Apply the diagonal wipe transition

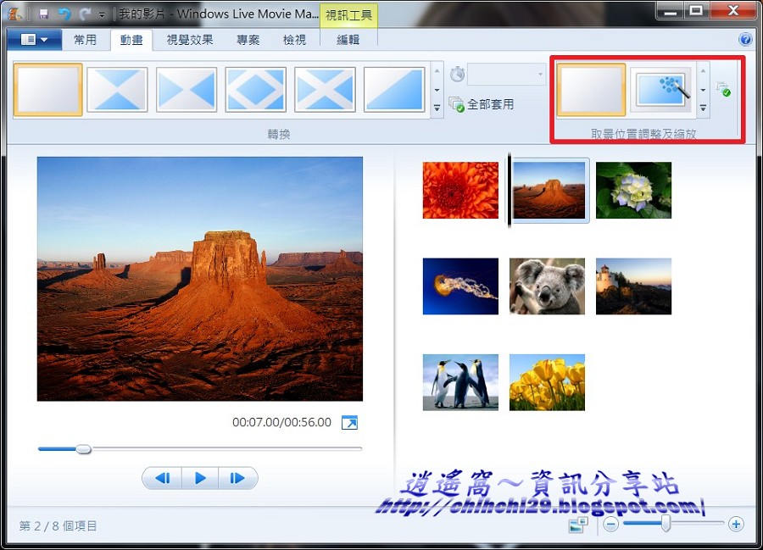point(394,90)
